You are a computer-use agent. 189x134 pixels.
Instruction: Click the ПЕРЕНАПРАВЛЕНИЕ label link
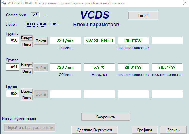point(42,24)
